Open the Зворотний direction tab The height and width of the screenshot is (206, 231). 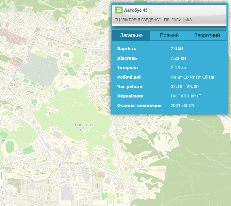coord(207,36)
